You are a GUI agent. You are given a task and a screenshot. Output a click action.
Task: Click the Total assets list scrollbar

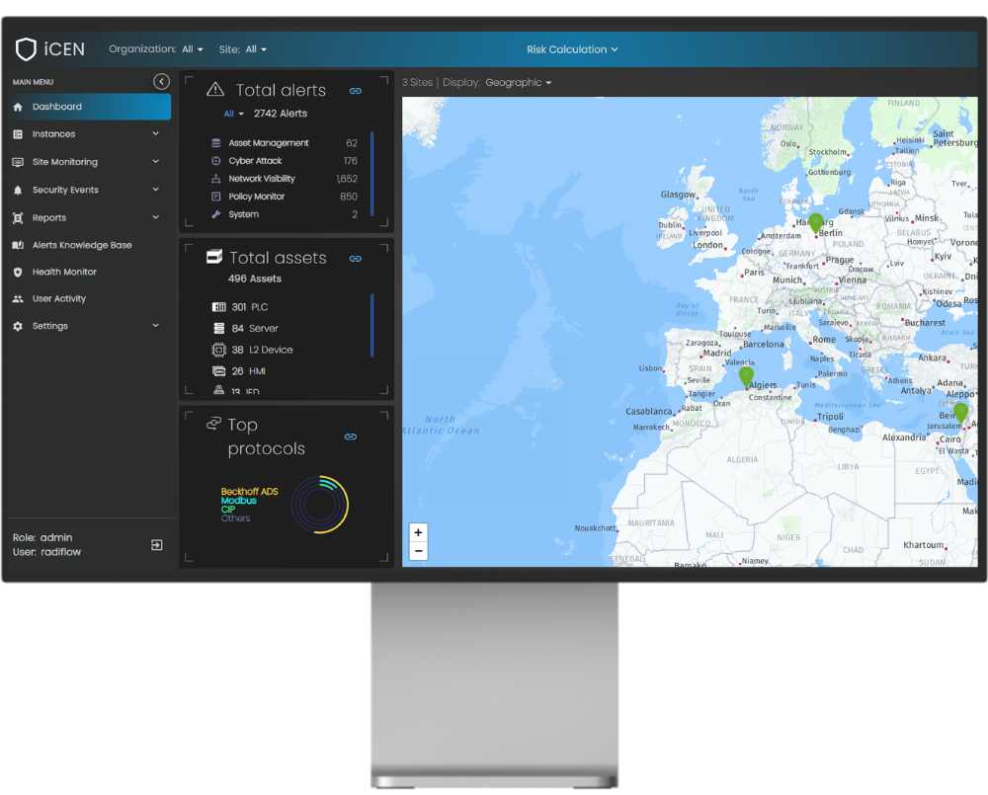(372, 325)
